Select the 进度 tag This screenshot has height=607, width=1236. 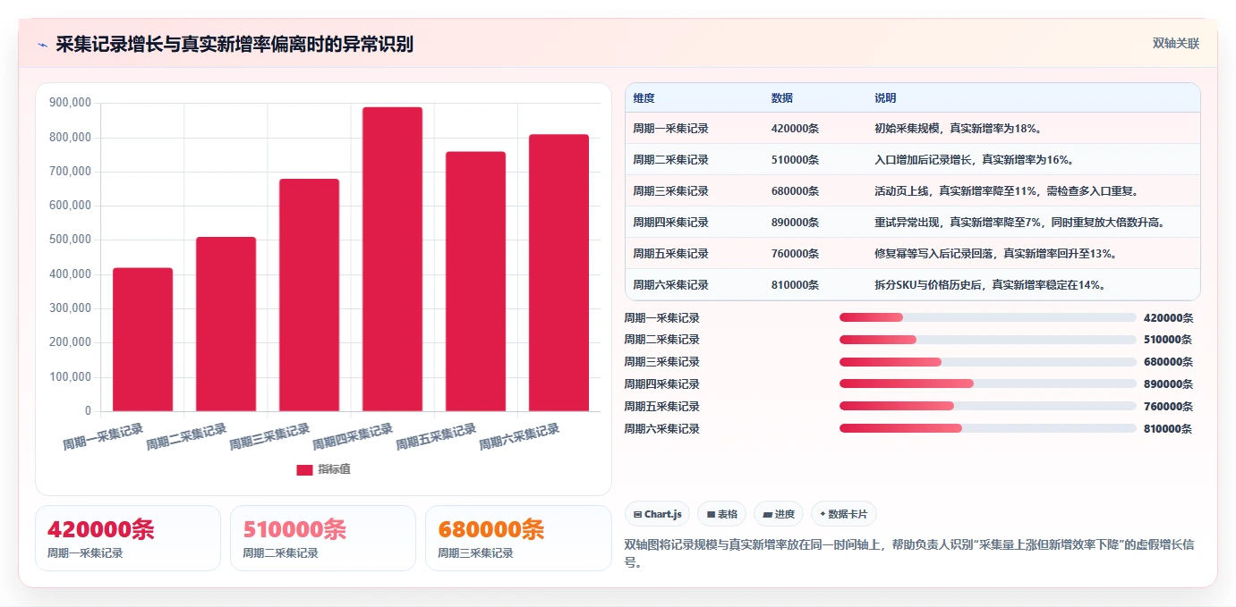coord(779,514)
